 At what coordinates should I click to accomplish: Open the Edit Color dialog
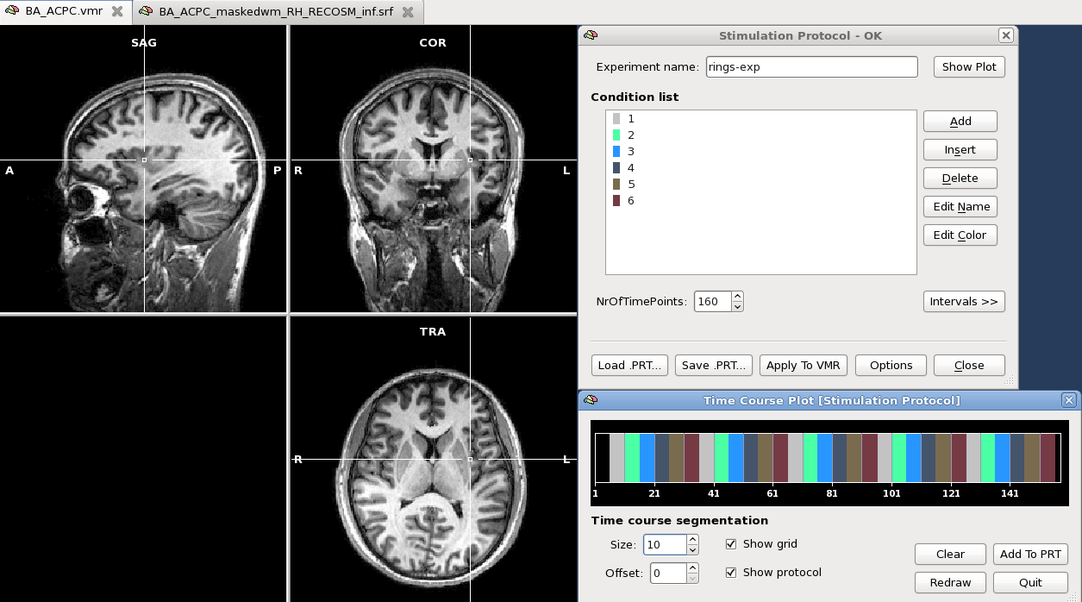coord(960,235)
